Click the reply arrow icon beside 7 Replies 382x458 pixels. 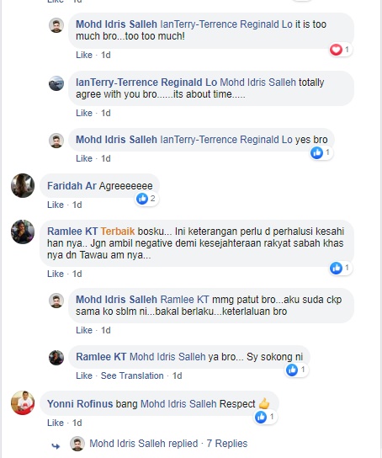[56, 446]
